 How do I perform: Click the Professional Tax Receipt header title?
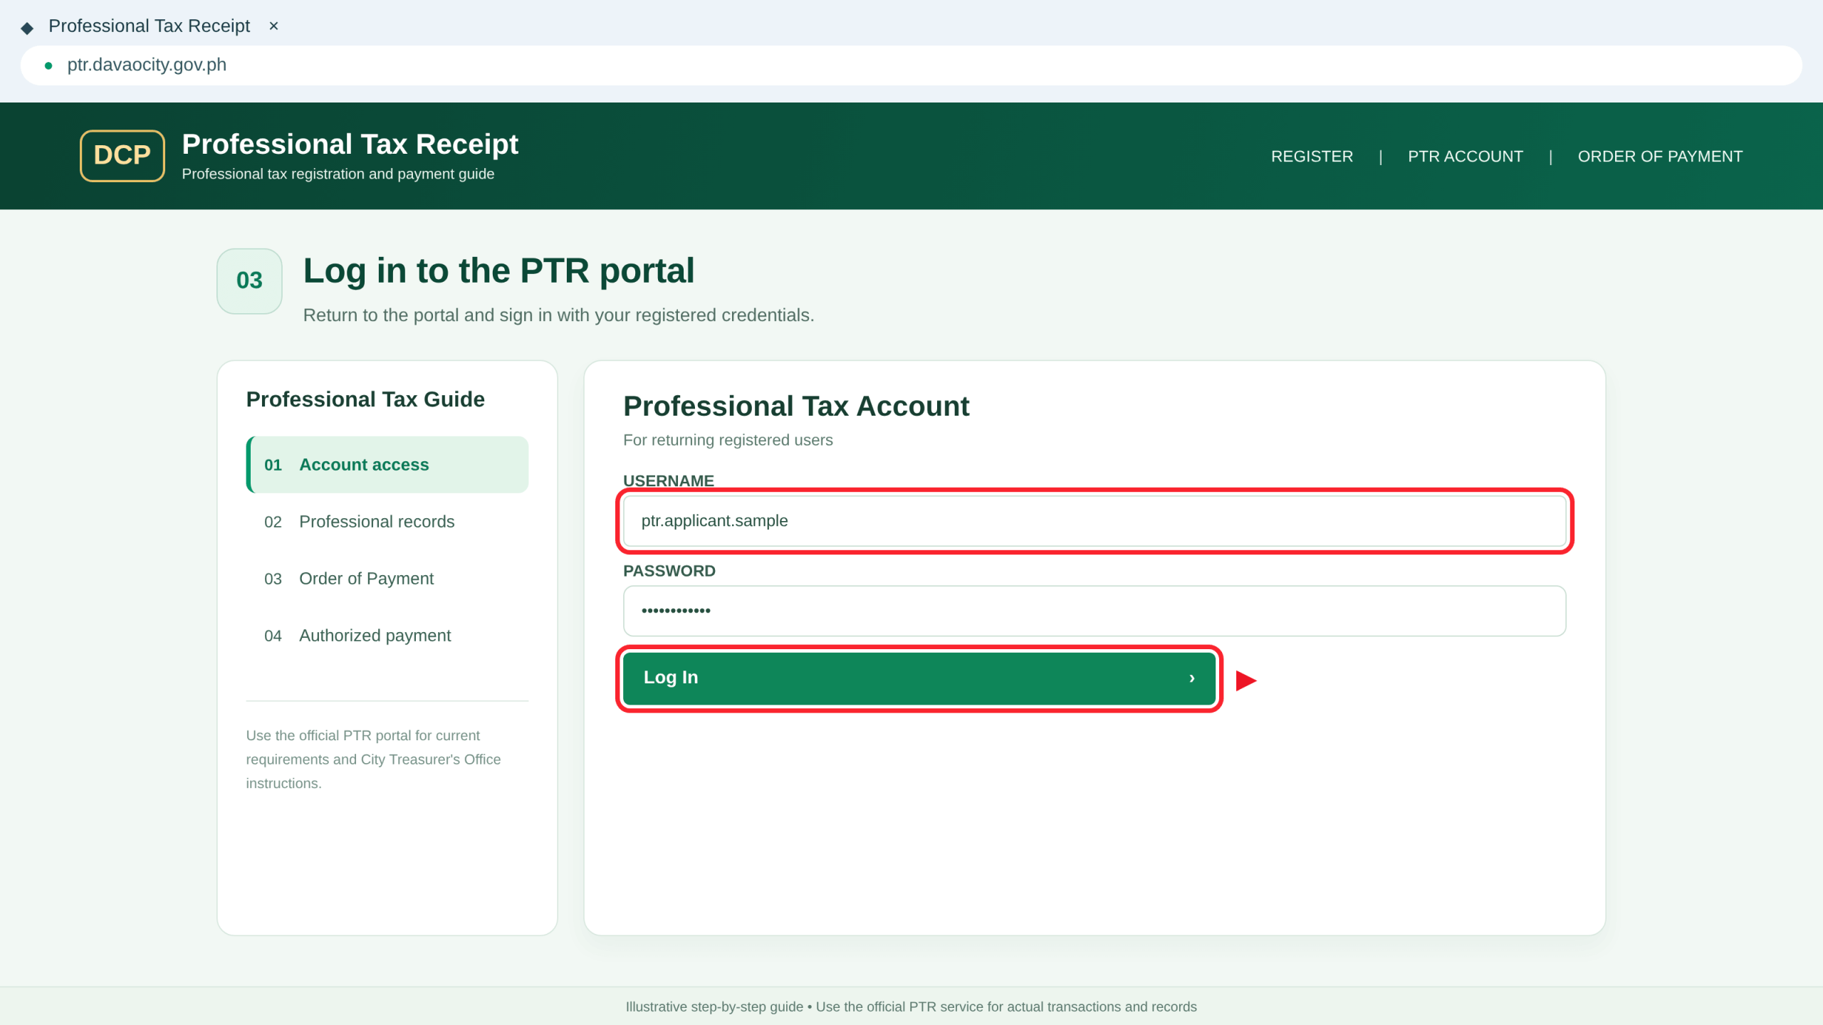point(350,144)
